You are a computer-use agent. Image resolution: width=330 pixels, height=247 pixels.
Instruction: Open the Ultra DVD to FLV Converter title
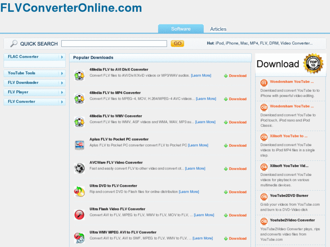(113, 186)
